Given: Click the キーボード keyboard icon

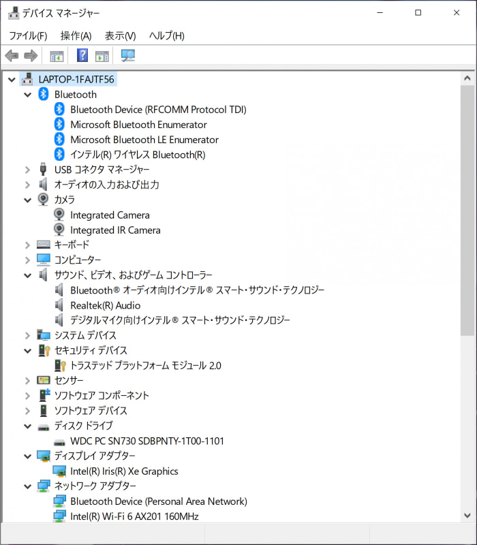Looking at the screenshot, I should click(44, 245).
